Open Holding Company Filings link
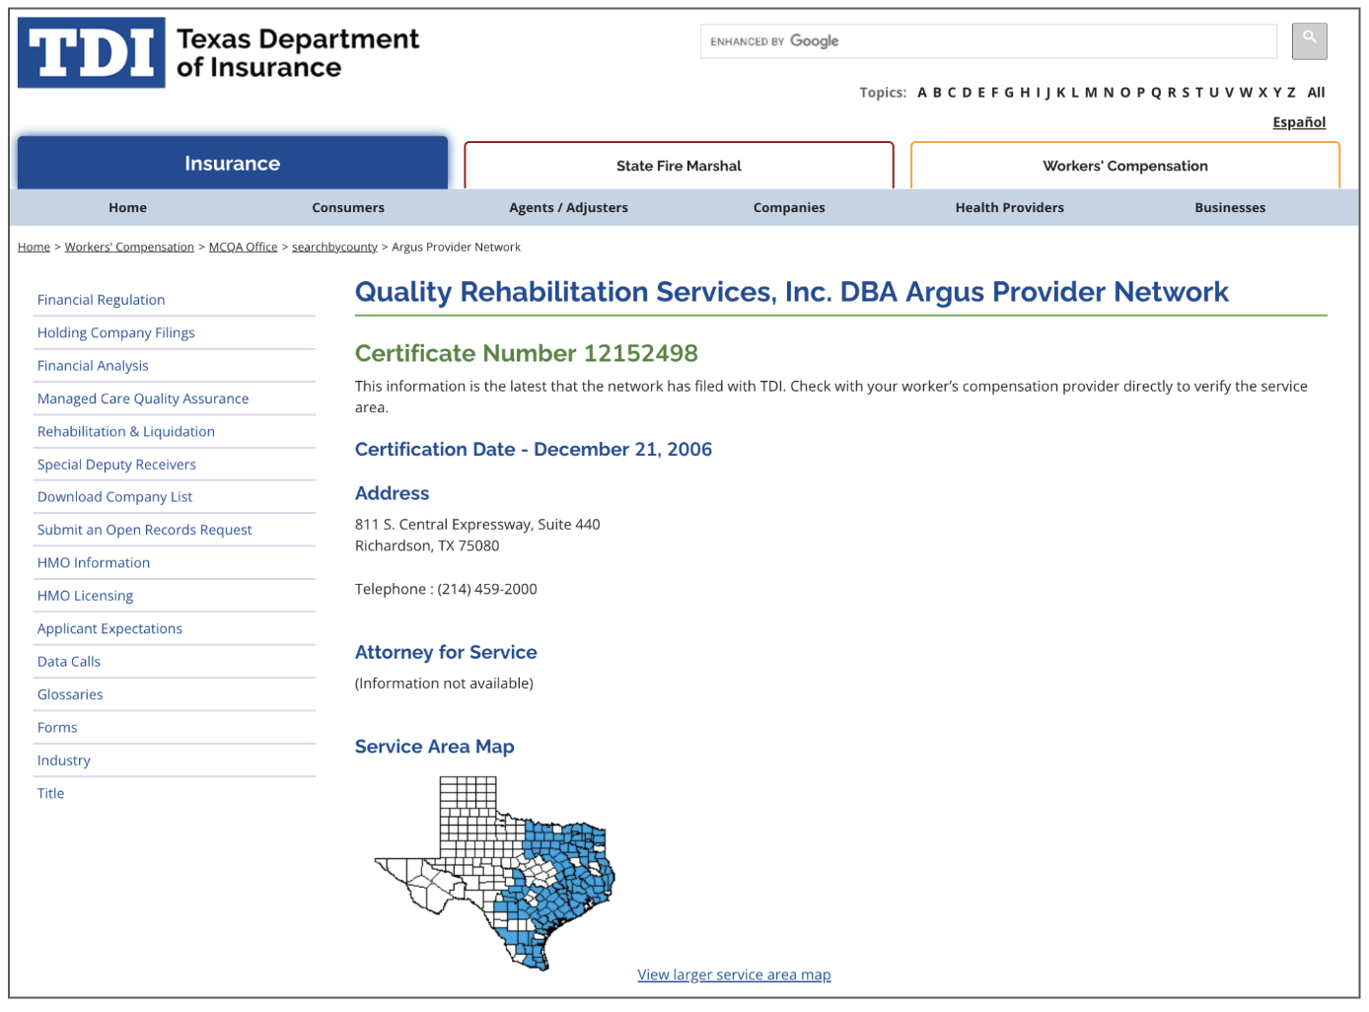 (x=116, y=332)
